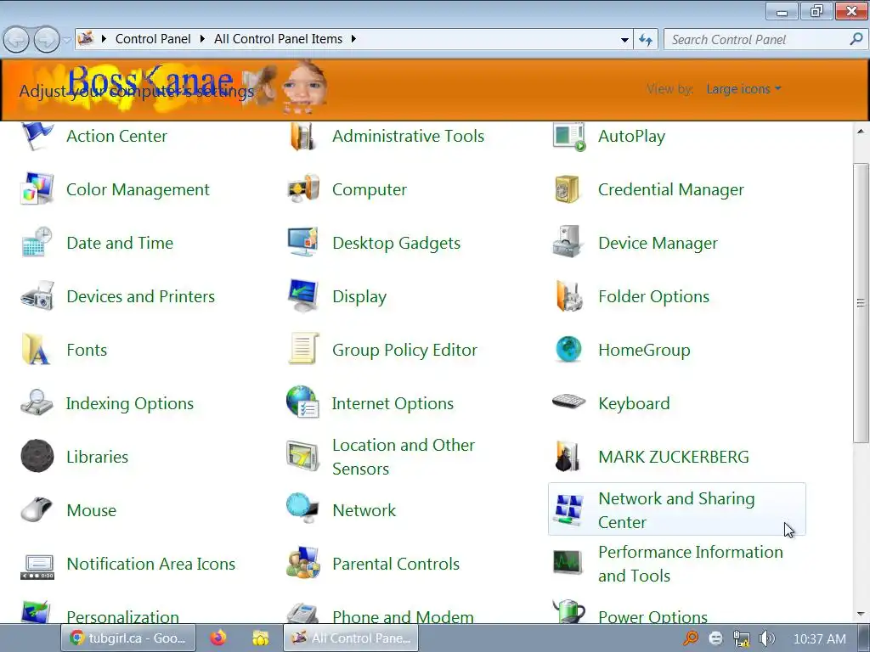The height and width of the screenshot is (652, 870).
Task: Expand the address bar history dropdown arrow
Action: point(624,40)
